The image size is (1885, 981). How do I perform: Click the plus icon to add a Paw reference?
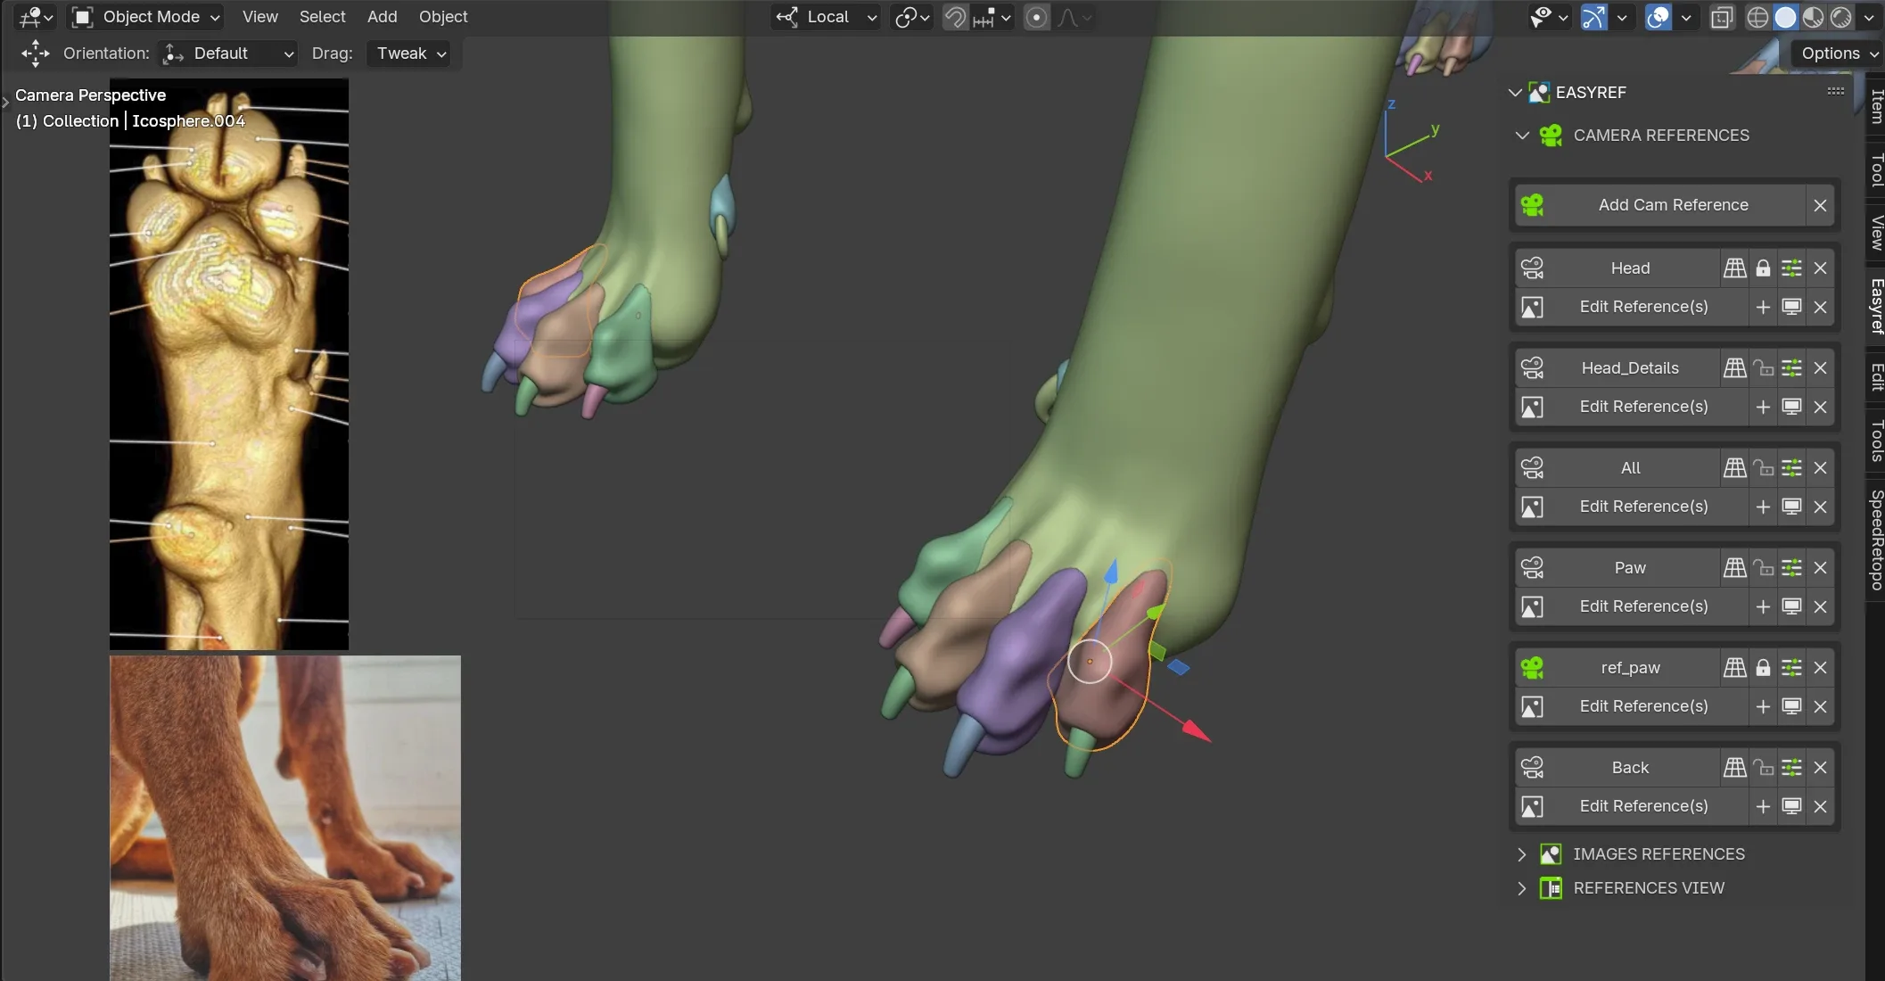point(1762,606)
